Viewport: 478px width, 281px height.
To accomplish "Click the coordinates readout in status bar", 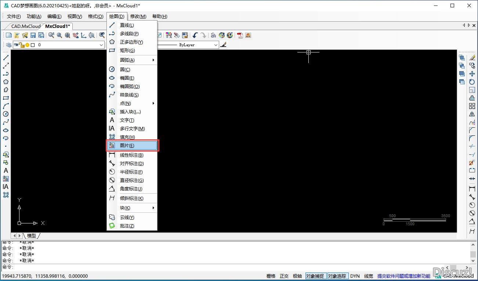I will 45,276.
